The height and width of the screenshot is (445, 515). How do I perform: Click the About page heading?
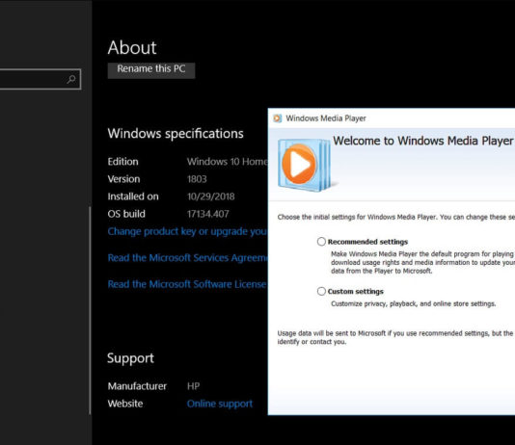click(132, 47)
